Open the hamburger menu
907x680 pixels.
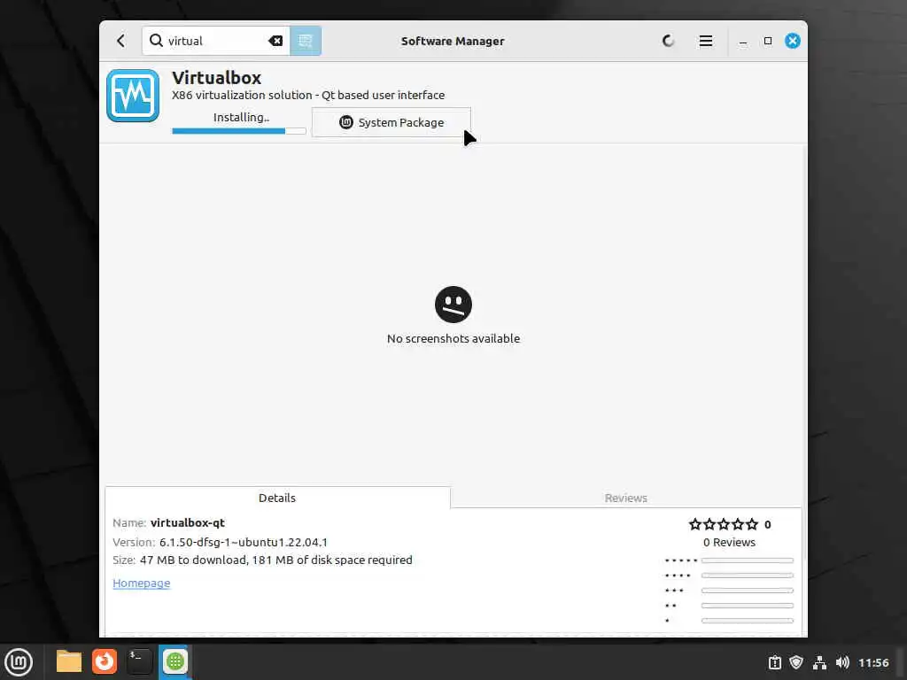(x=706, y=41)
